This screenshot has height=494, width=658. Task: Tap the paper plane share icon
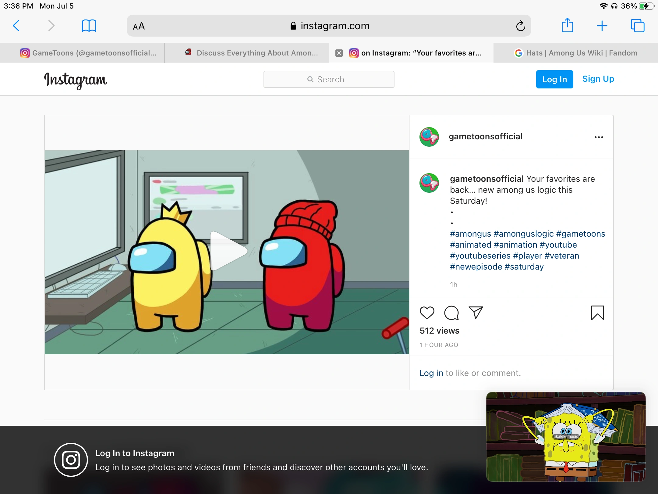pyautogui.click(x=476, y=313)
